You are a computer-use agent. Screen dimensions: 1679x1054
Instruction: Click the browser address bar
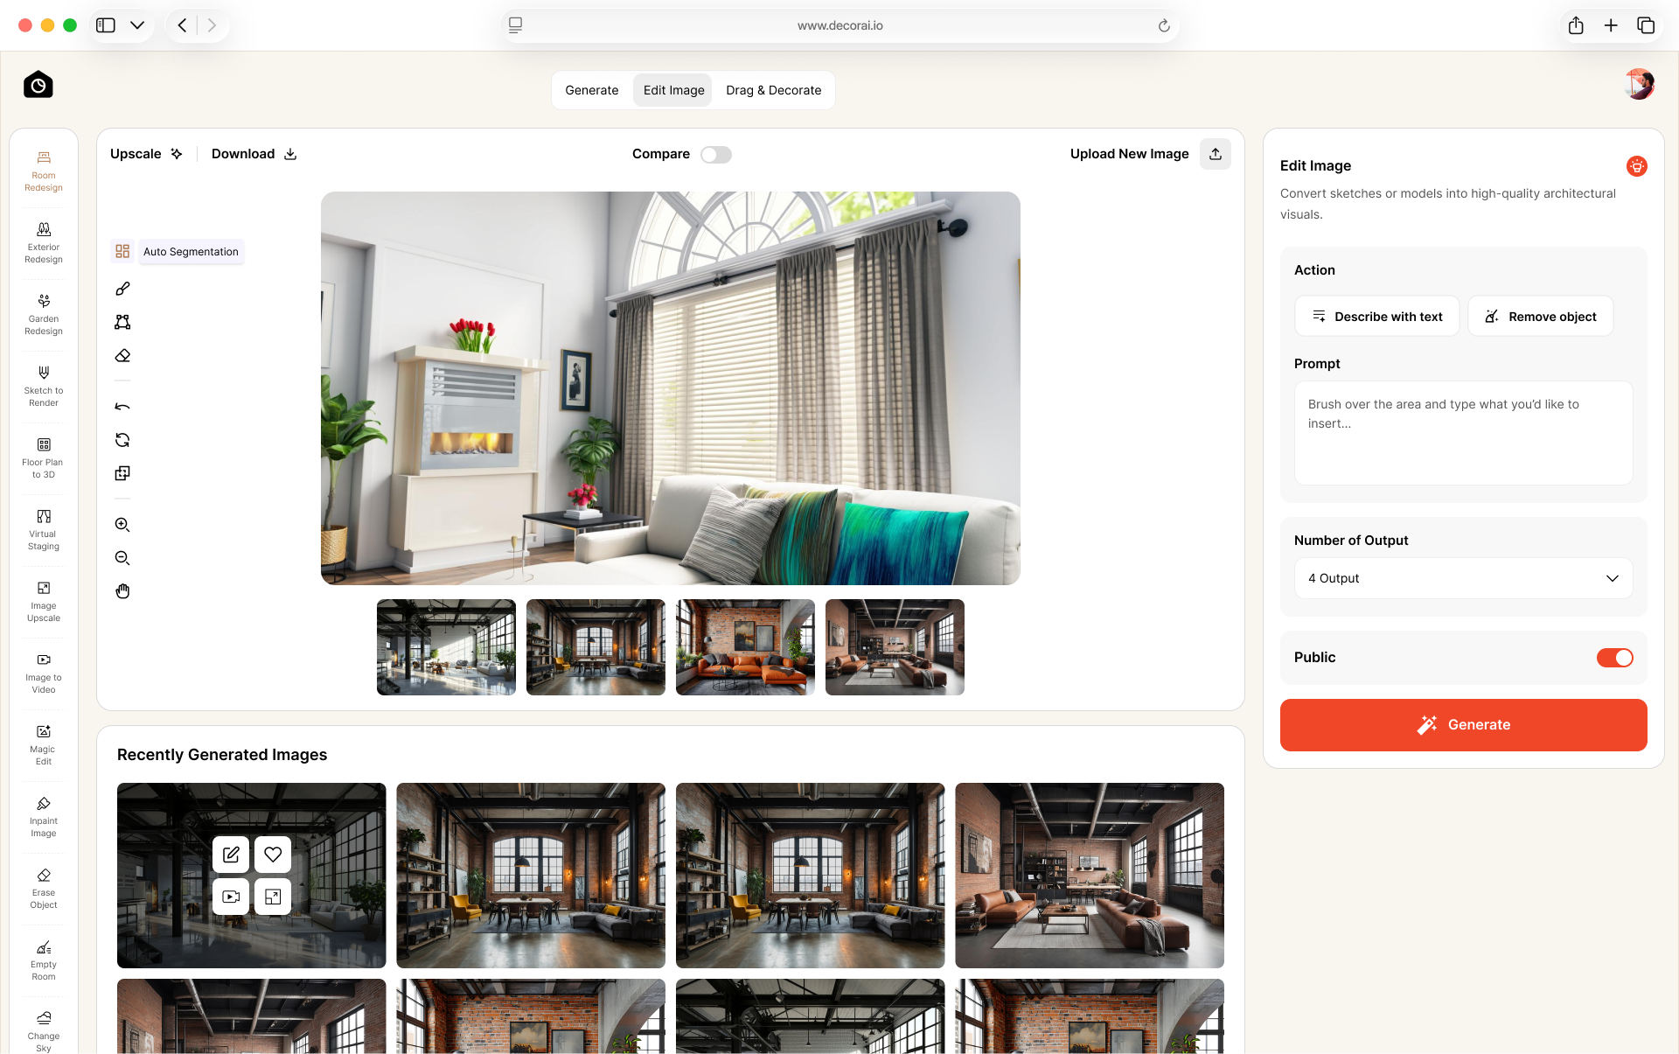coord(839,25)
